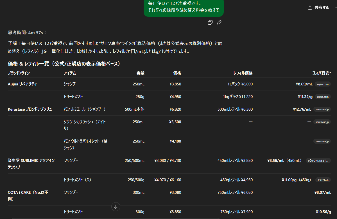Open kerastase.jp source in ソワン シカフラッシュ row
The width and height of the screenshot is (337, 219).
tap(322, 122)
